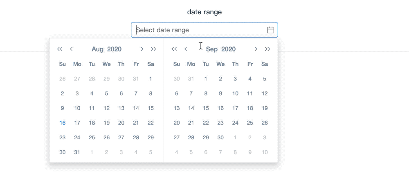Go to next month in August panel
This screenshot has width=409, height=172.
[142, 49]
